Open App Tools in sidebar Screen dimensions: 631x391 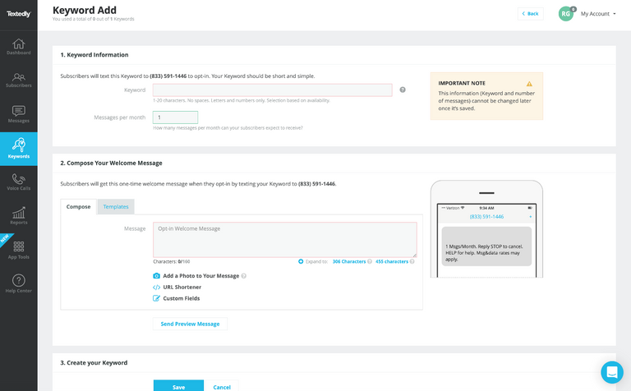click(18, 251)
